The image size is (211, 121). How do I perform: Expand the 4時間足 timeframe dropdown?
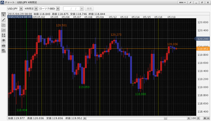[x=36, y=9]
